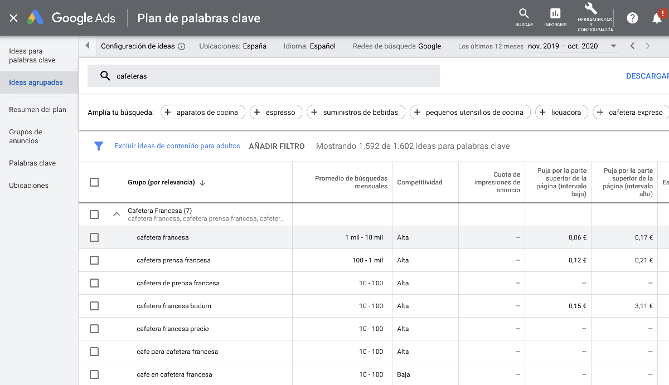
Task: Go to Grupos de anuncios section
Action: (26, 137)
